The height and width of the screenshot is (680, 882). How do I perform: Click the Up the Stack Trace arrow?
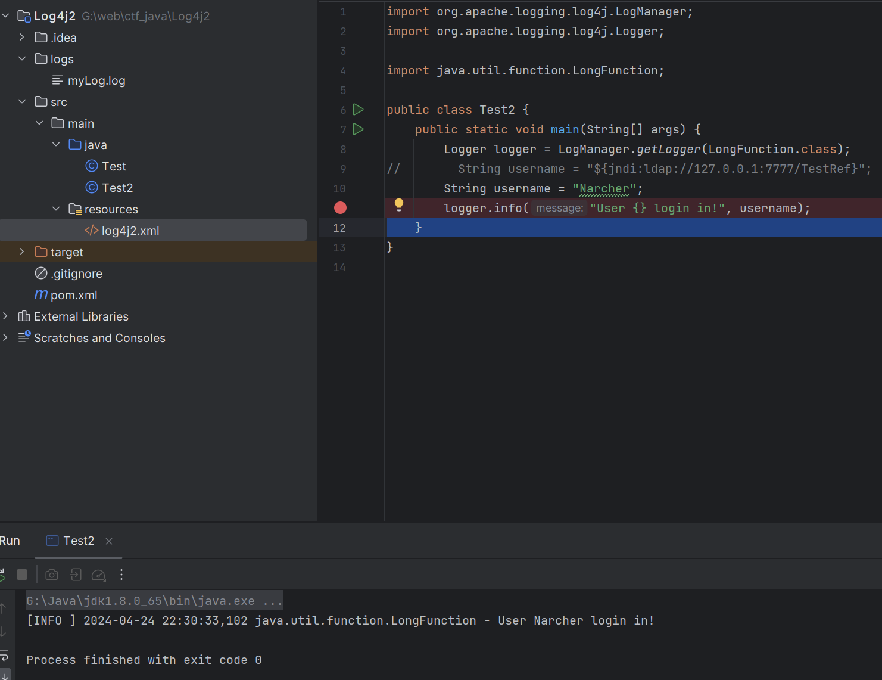pyautogui.click(x=3, y=608)
